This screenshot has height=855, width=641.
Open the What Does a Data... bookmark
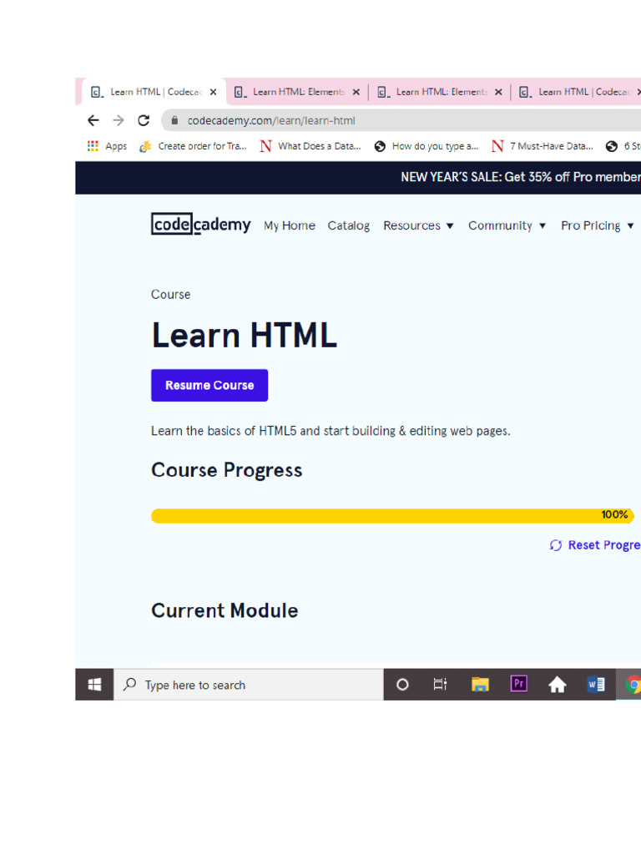[310, 146]
